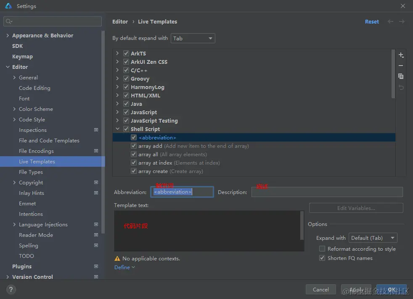Click project-level icon next to Plugins
Image resolution: width=413 pixels, height=299 pixels.
click(96, 266)
